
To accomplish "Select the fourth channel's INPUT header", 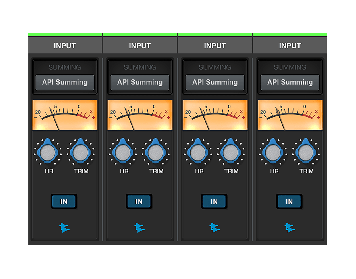I will pyautogui.click(x=290, y=45).
